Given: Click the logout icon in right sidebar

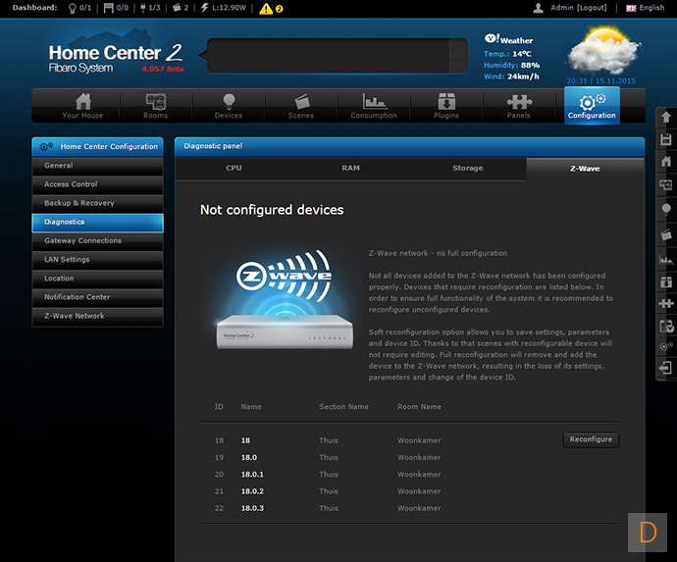Looking at the screenshot, I should click(666, 368).
